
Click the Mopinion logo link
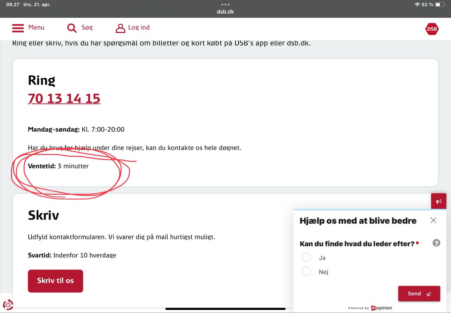381,308
